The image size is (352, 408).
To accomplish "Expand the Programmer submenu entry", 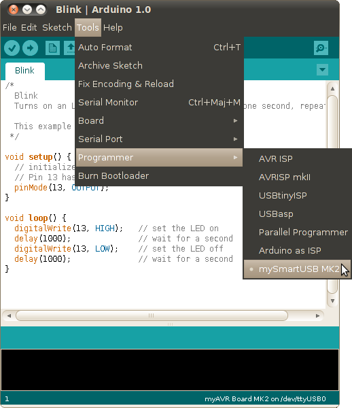I will (159, 158).
